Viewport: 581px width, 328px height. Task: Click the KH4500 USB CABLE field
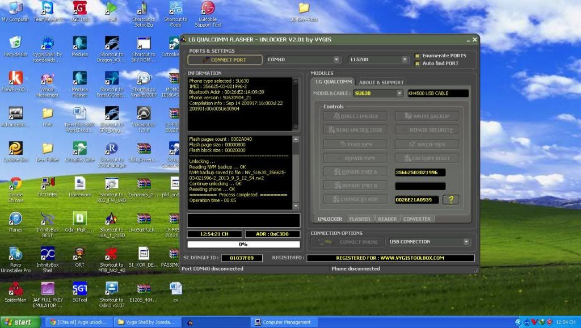(x=438, y=94)
